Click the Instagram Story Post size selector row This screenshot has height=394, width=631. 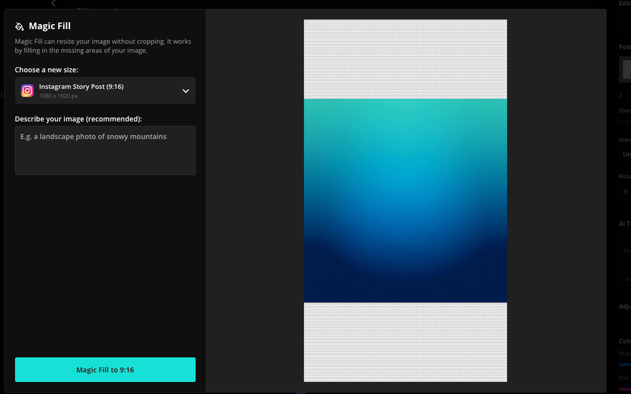[x=105, y=90]
